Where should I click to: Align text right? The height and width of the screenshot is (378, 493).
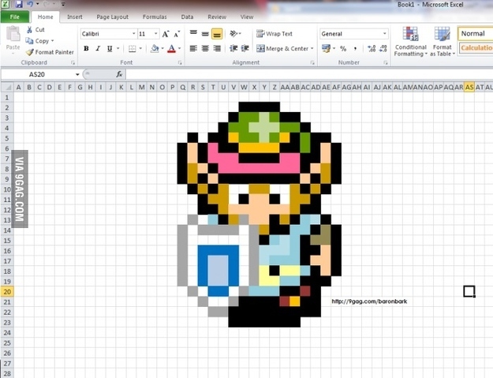point(217,48)
